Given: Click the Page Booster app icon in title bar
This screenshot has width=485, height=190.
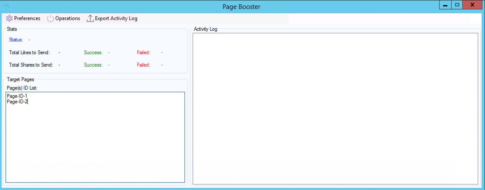Looking at the screenshot, I should 6,6.
